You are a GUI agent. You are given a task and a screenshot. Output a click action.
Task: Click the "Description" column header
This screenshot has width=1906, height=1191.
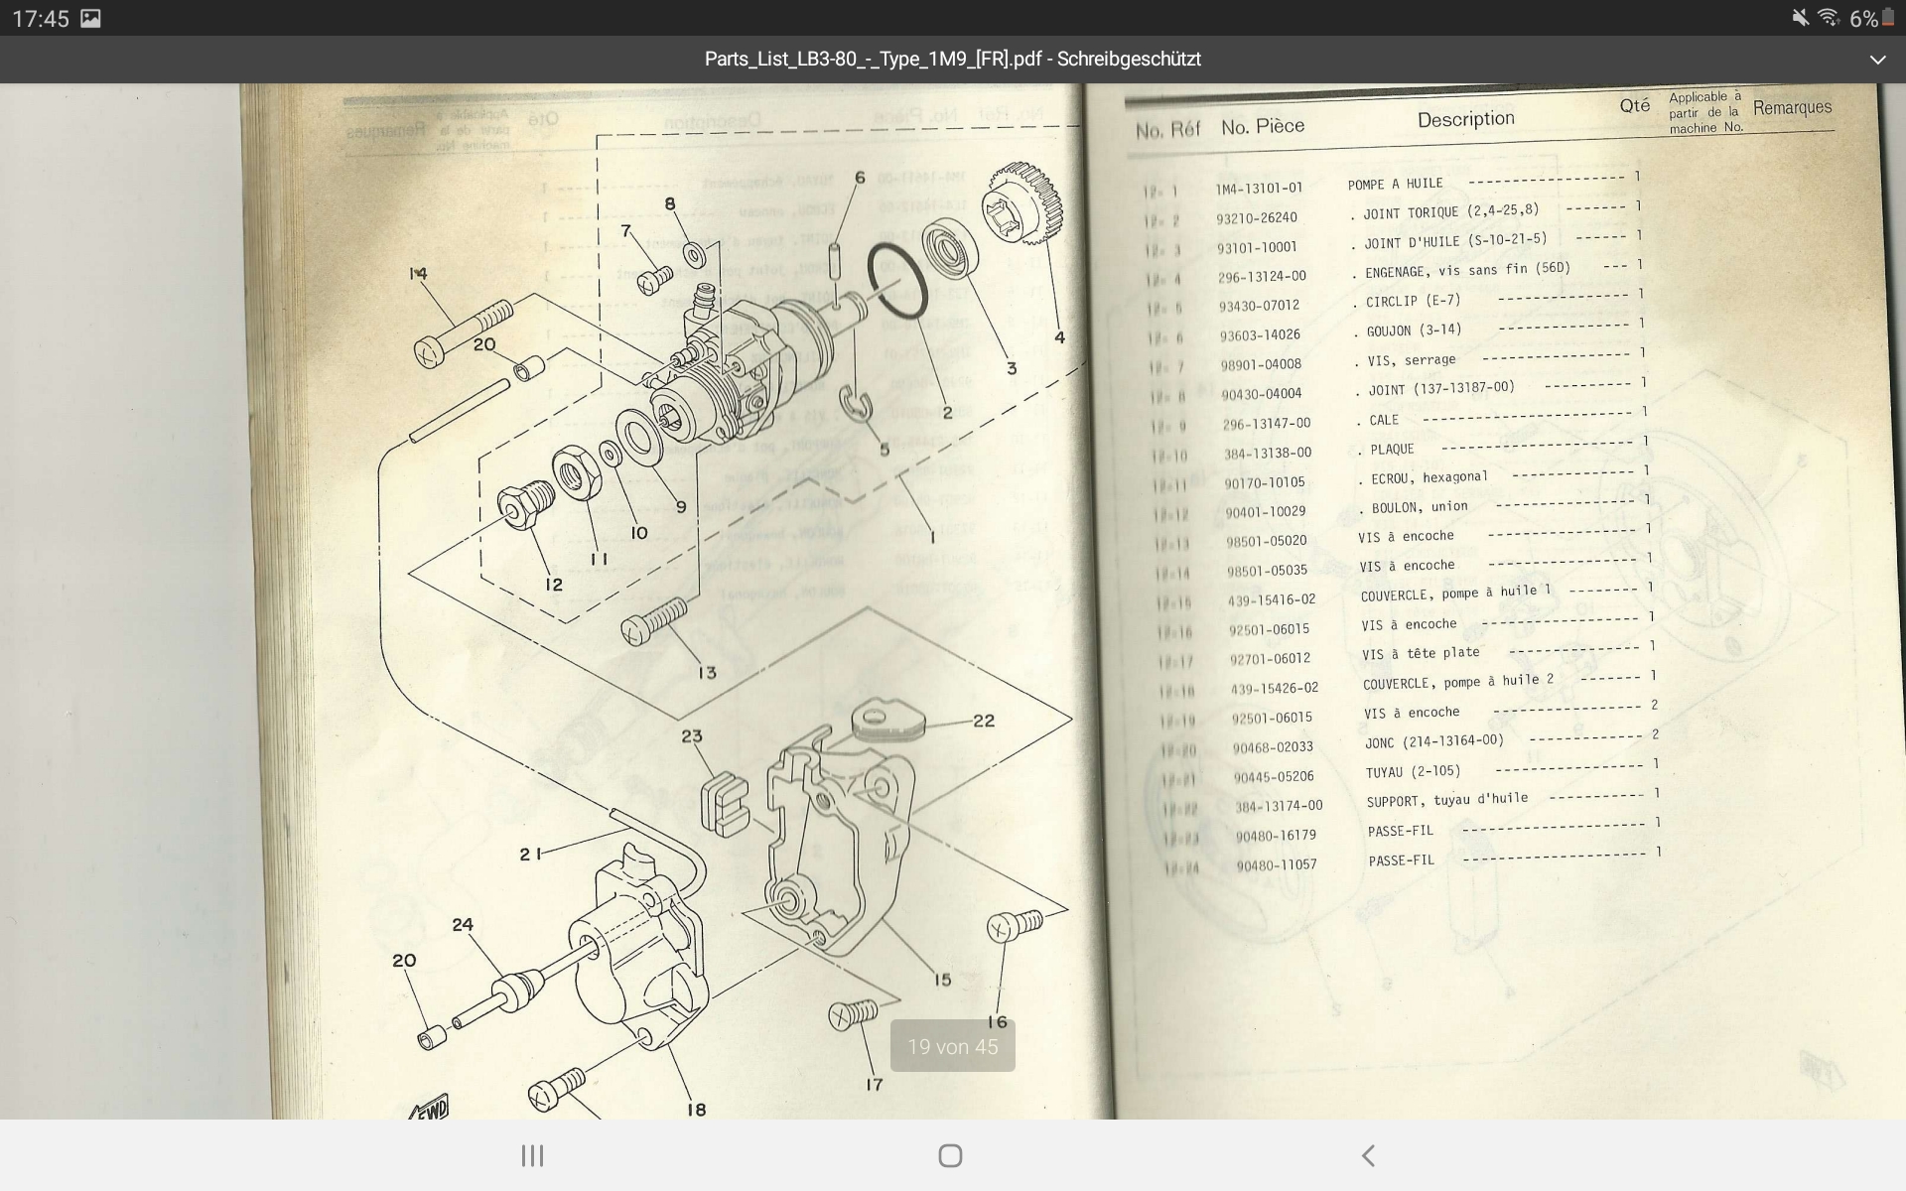pos(1465,120)
